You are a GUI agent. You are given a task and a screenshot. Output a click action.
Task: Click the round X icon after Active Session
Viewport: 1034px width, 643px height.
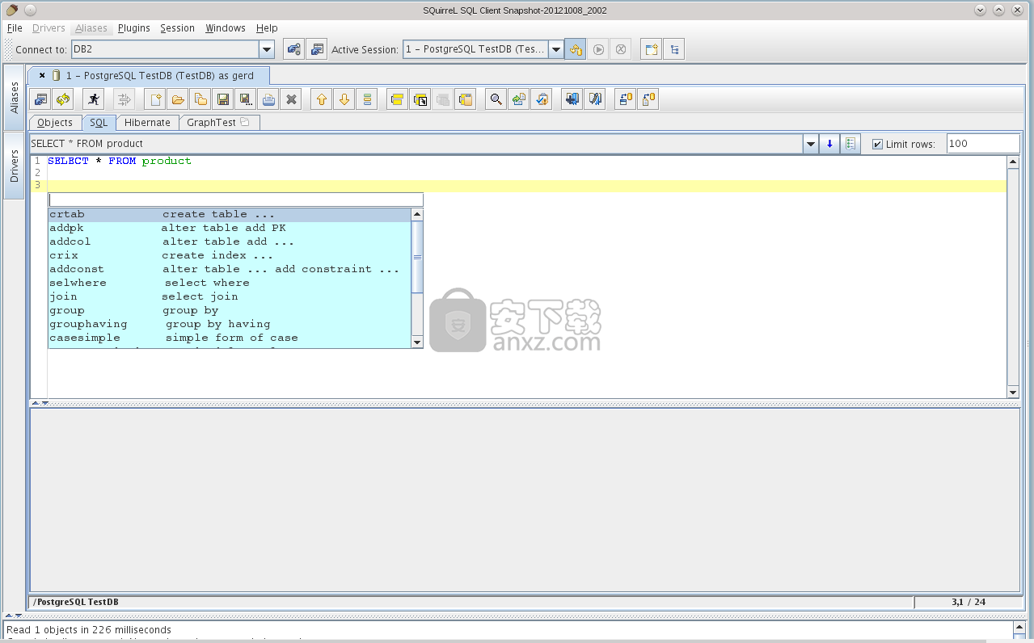tap(621, 49)
